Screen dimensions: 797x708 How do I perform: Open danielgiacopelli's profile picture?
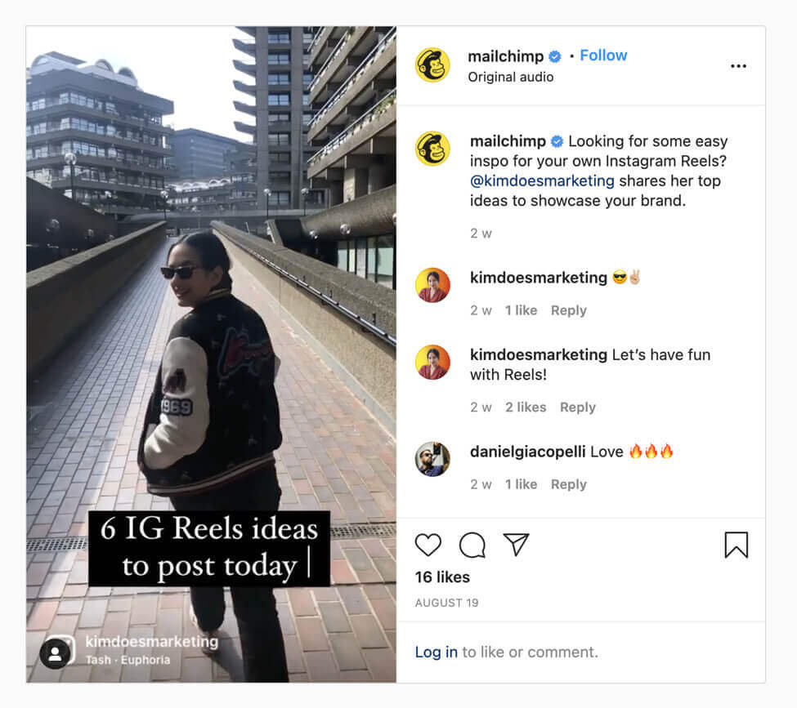(432, 459)
